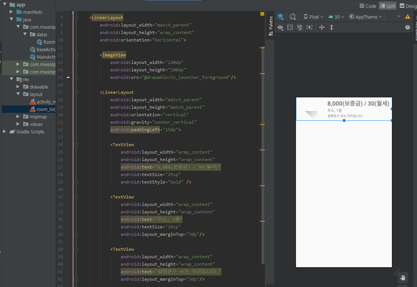Collapse the app module node

click(x=5, y=4)
